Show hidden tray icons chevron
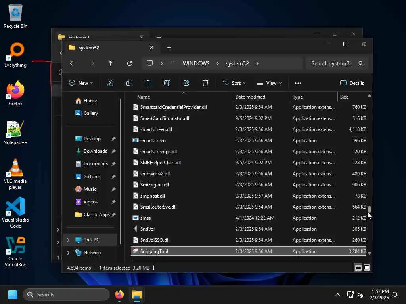The image size is (406, 304). point(338,294)
